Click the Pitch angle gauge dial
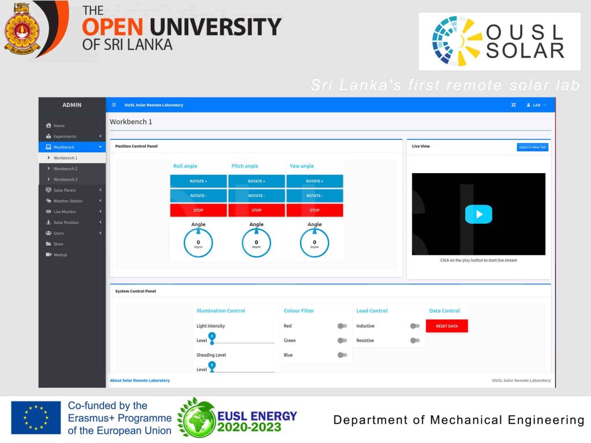This screenshot has height=443, width=591. pyautogui.click(x=256, y=243)
